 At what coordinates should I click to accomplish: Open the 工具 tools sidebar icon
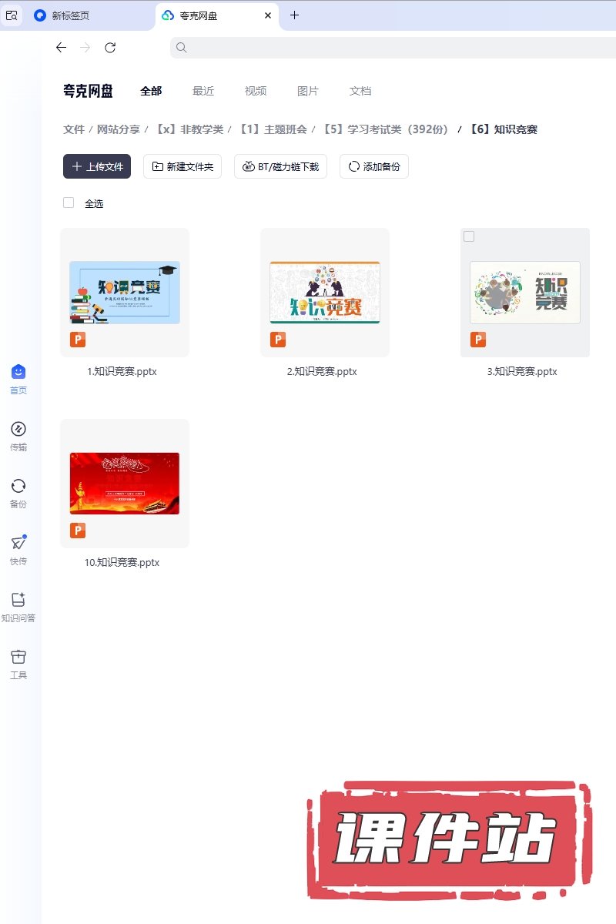[18, 658]
